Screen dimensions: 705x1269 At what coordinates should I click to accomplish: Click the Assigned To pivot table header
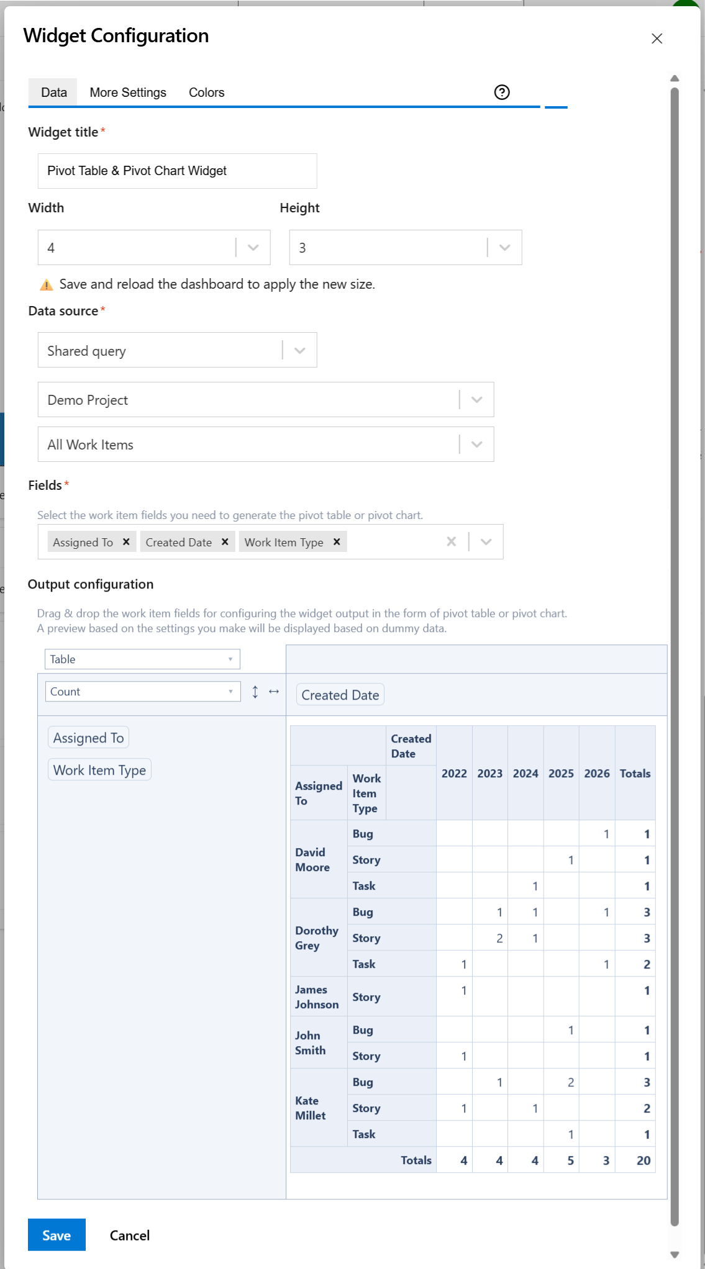click(319, 793)
